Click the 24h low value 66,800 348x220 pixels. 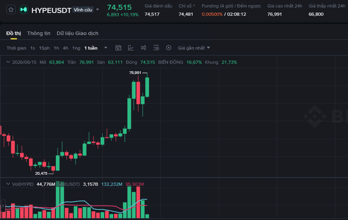point(316,14)
